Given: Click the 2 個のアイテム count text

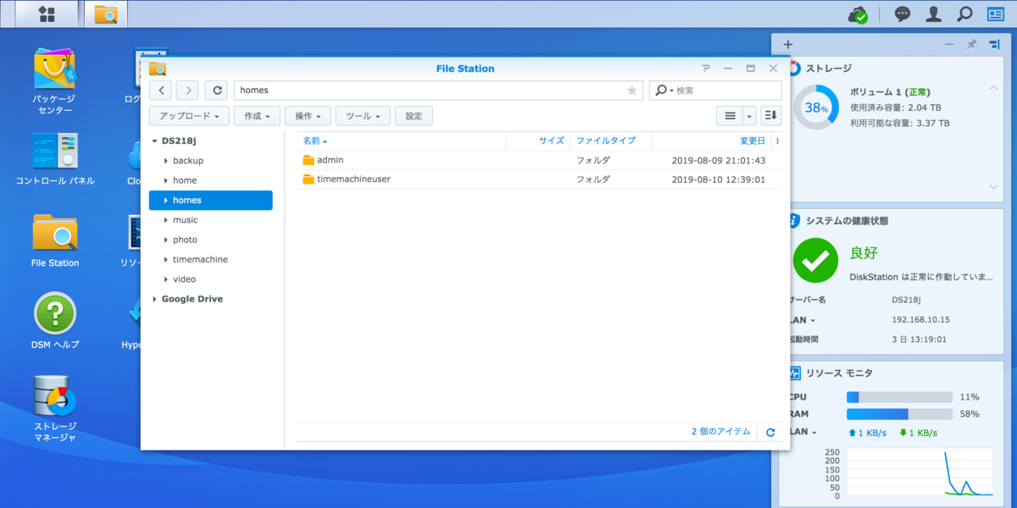Looking at the screenshot, I should [720, 432].
